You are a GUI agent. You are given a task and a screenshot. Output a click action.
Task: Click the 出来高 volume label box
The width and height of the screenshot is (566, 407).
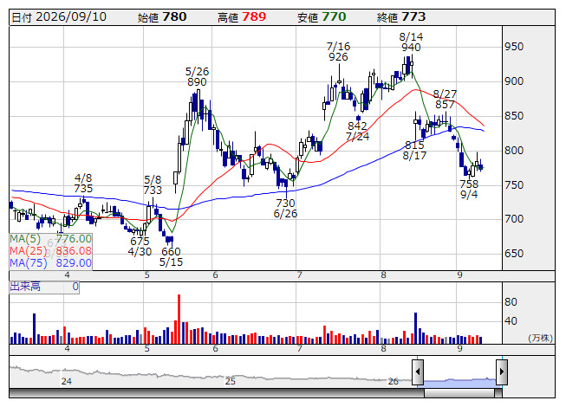[44, 287]
